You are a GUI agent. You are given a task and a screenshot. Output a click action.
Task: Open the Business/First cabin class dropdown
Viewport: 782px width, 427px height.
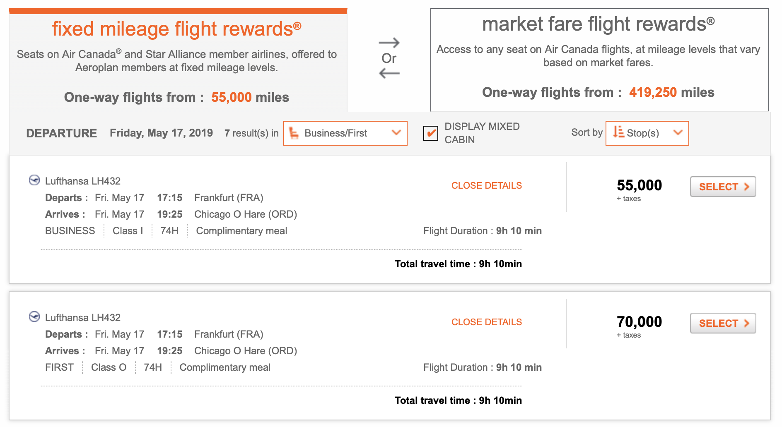click(x=345, y=133)
